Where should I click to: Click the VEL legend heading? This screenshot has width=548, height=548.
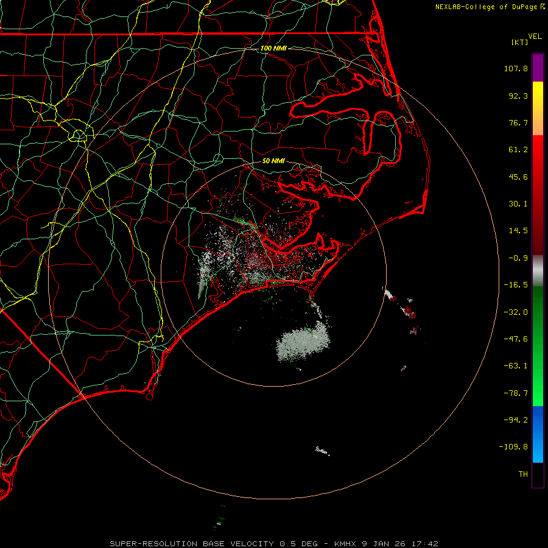tap(535, 37)
